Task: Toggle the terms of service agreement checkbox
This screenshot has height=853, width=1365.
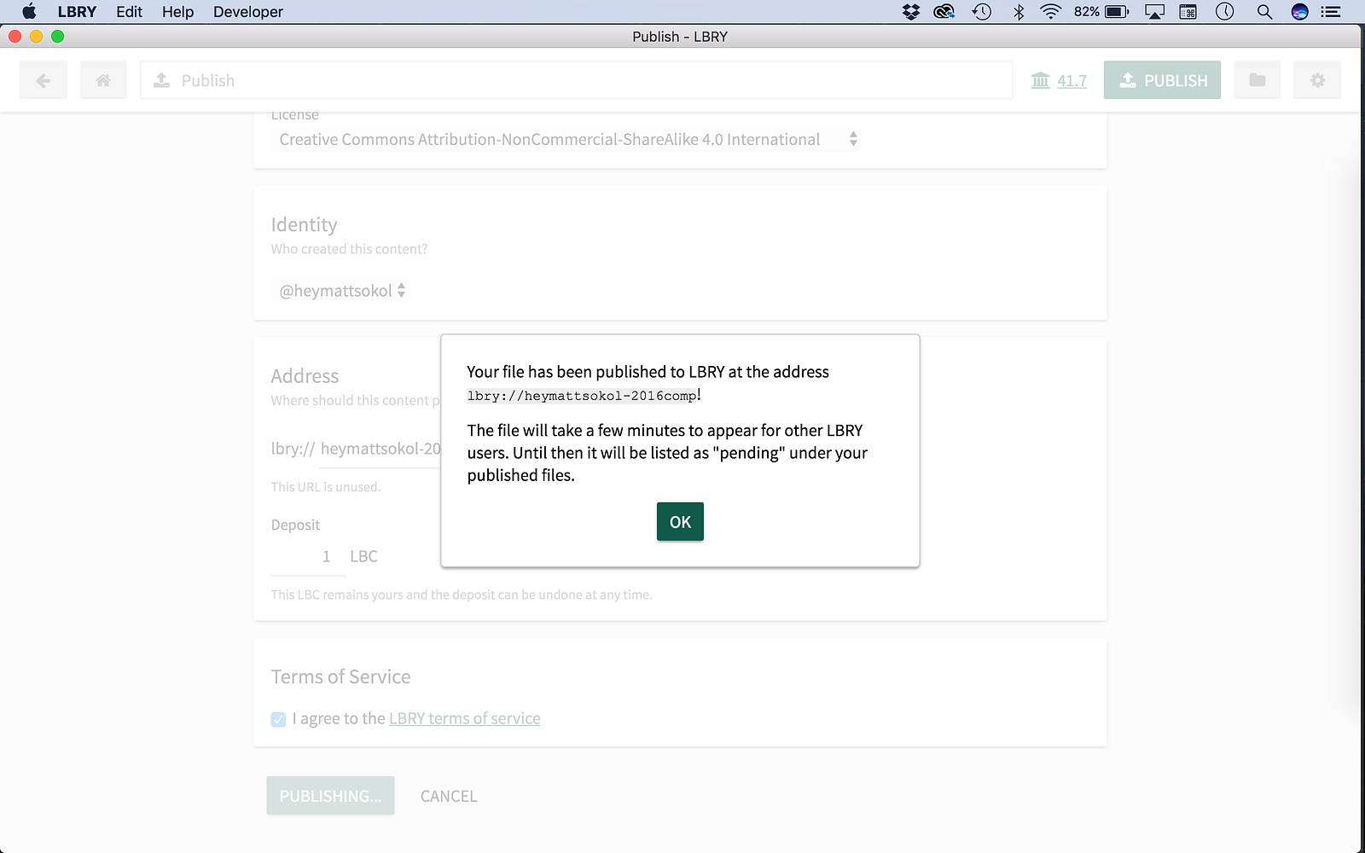Action: [278, 719]
